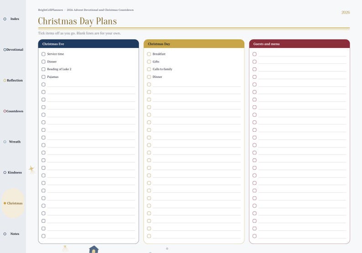Jump to the Kindness tab
362x253 pixels.
coord(13,172)
